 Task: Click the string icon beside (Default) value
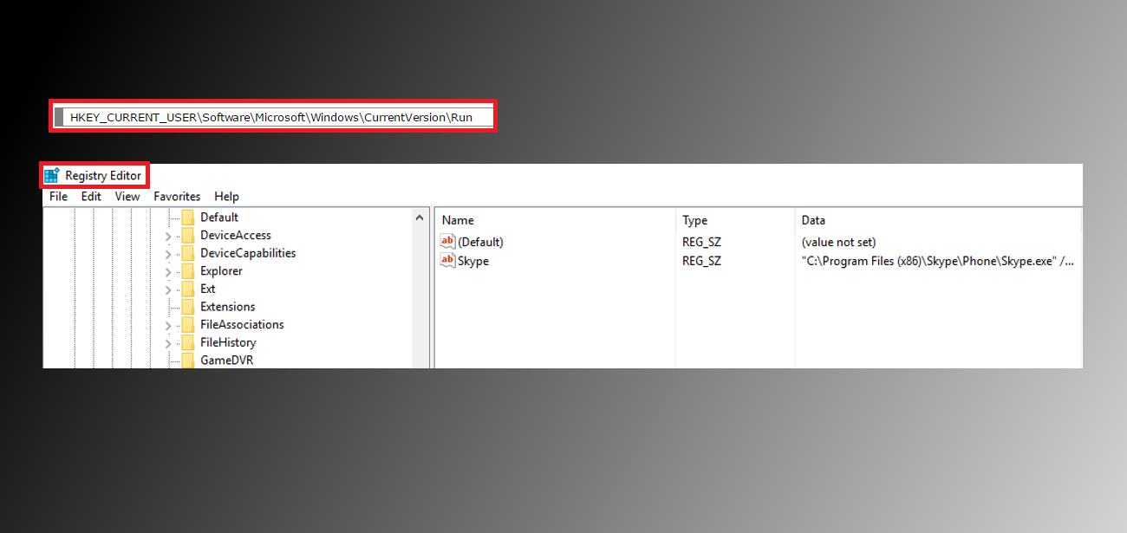448,242
